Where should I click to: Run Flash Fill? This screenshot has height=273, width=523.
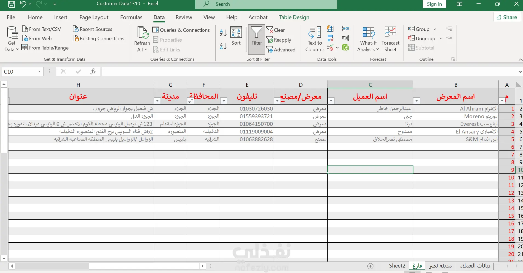330,29
